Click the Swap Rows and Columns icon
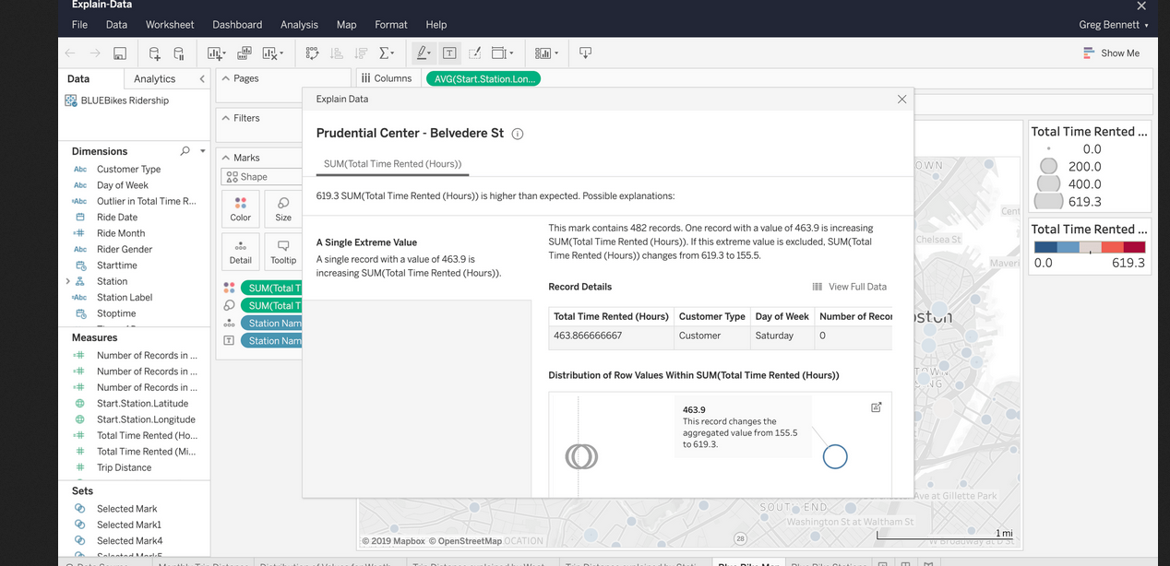The width and height of the screenshot is (1170, 566). [x=313, y=53]
